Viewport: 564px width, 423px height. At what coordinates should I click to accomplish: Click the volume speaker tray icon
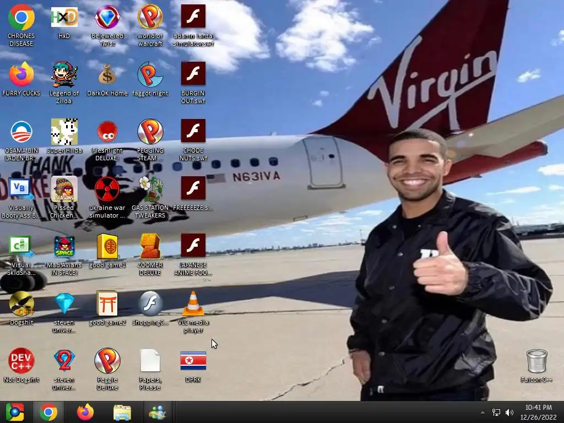click(x=509, y=413)
